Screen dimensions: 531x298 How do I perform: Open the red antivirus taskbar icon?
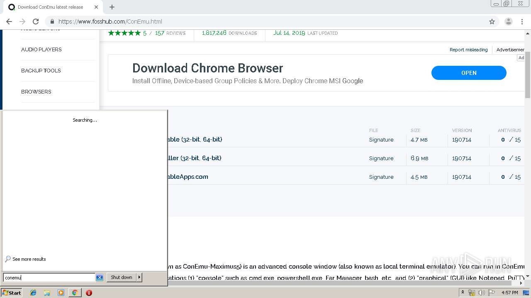click(x=89, y=293)
